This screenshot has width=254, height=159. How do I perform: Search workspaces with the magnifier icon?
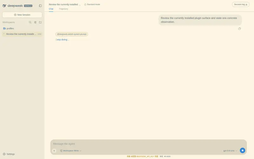click(x=30, y=22)
